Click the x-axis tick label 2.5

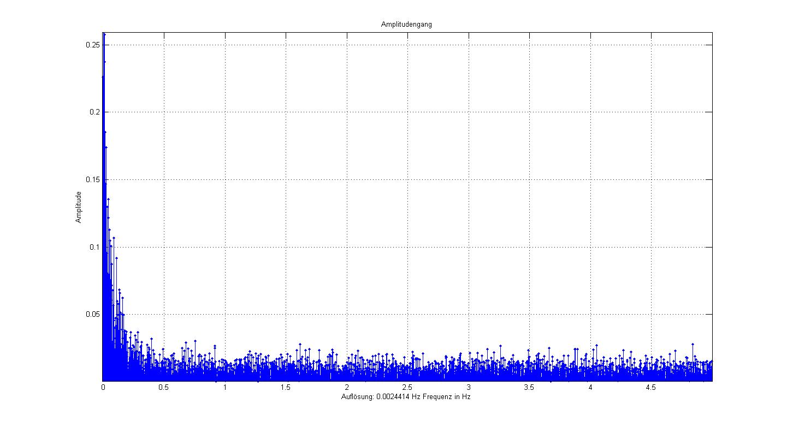tap(407, 388)
